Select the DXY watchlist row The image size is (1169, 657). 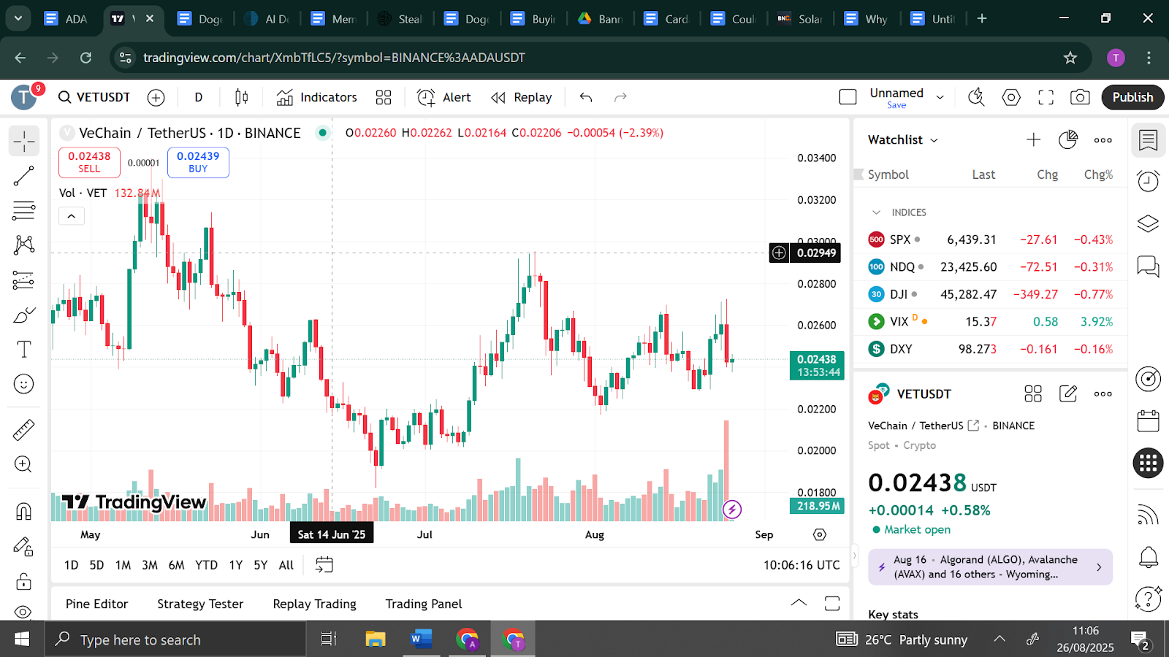click(990, 349)
